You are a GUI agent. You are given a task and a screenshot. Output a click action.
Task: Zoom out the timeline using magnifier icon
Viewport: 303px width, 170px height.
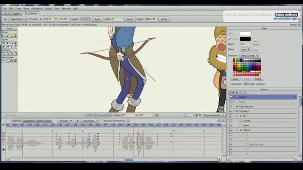tap(219, 121)
